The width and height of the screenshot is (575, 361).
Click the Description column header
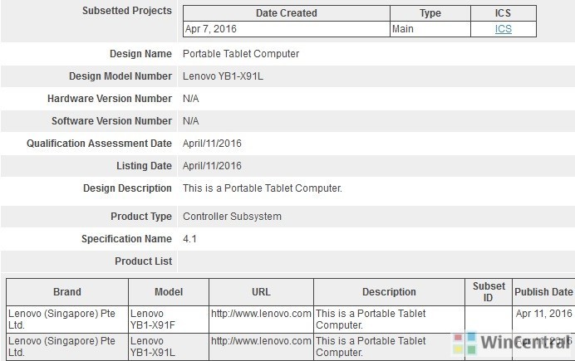(x=389, y=292)
